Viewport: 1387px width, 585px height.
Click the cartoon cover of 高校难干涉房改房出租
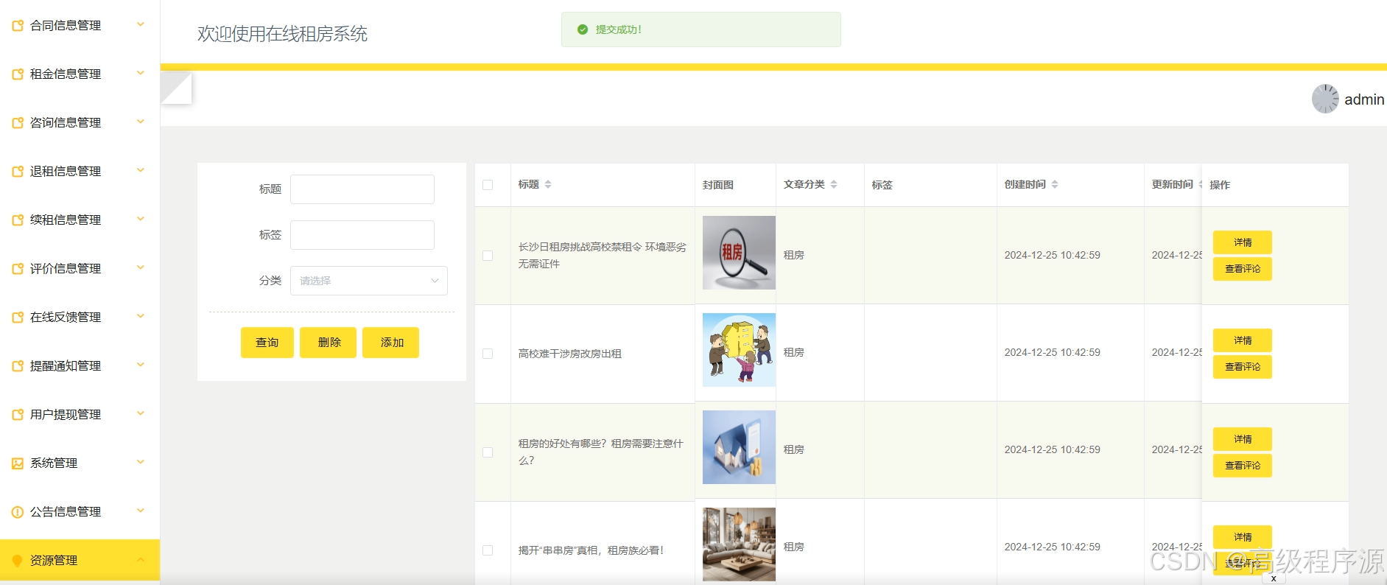click(739, 350)
